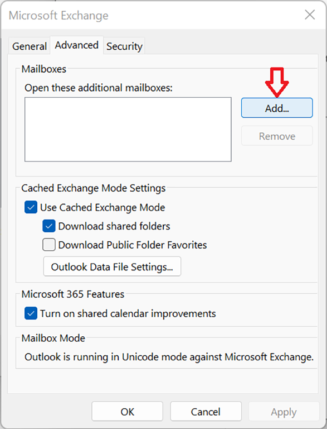The height and width of the screenshot is (429, 327).
Task: Disable the shared calendar improvements checkbox
Action: tap(31, 313)
